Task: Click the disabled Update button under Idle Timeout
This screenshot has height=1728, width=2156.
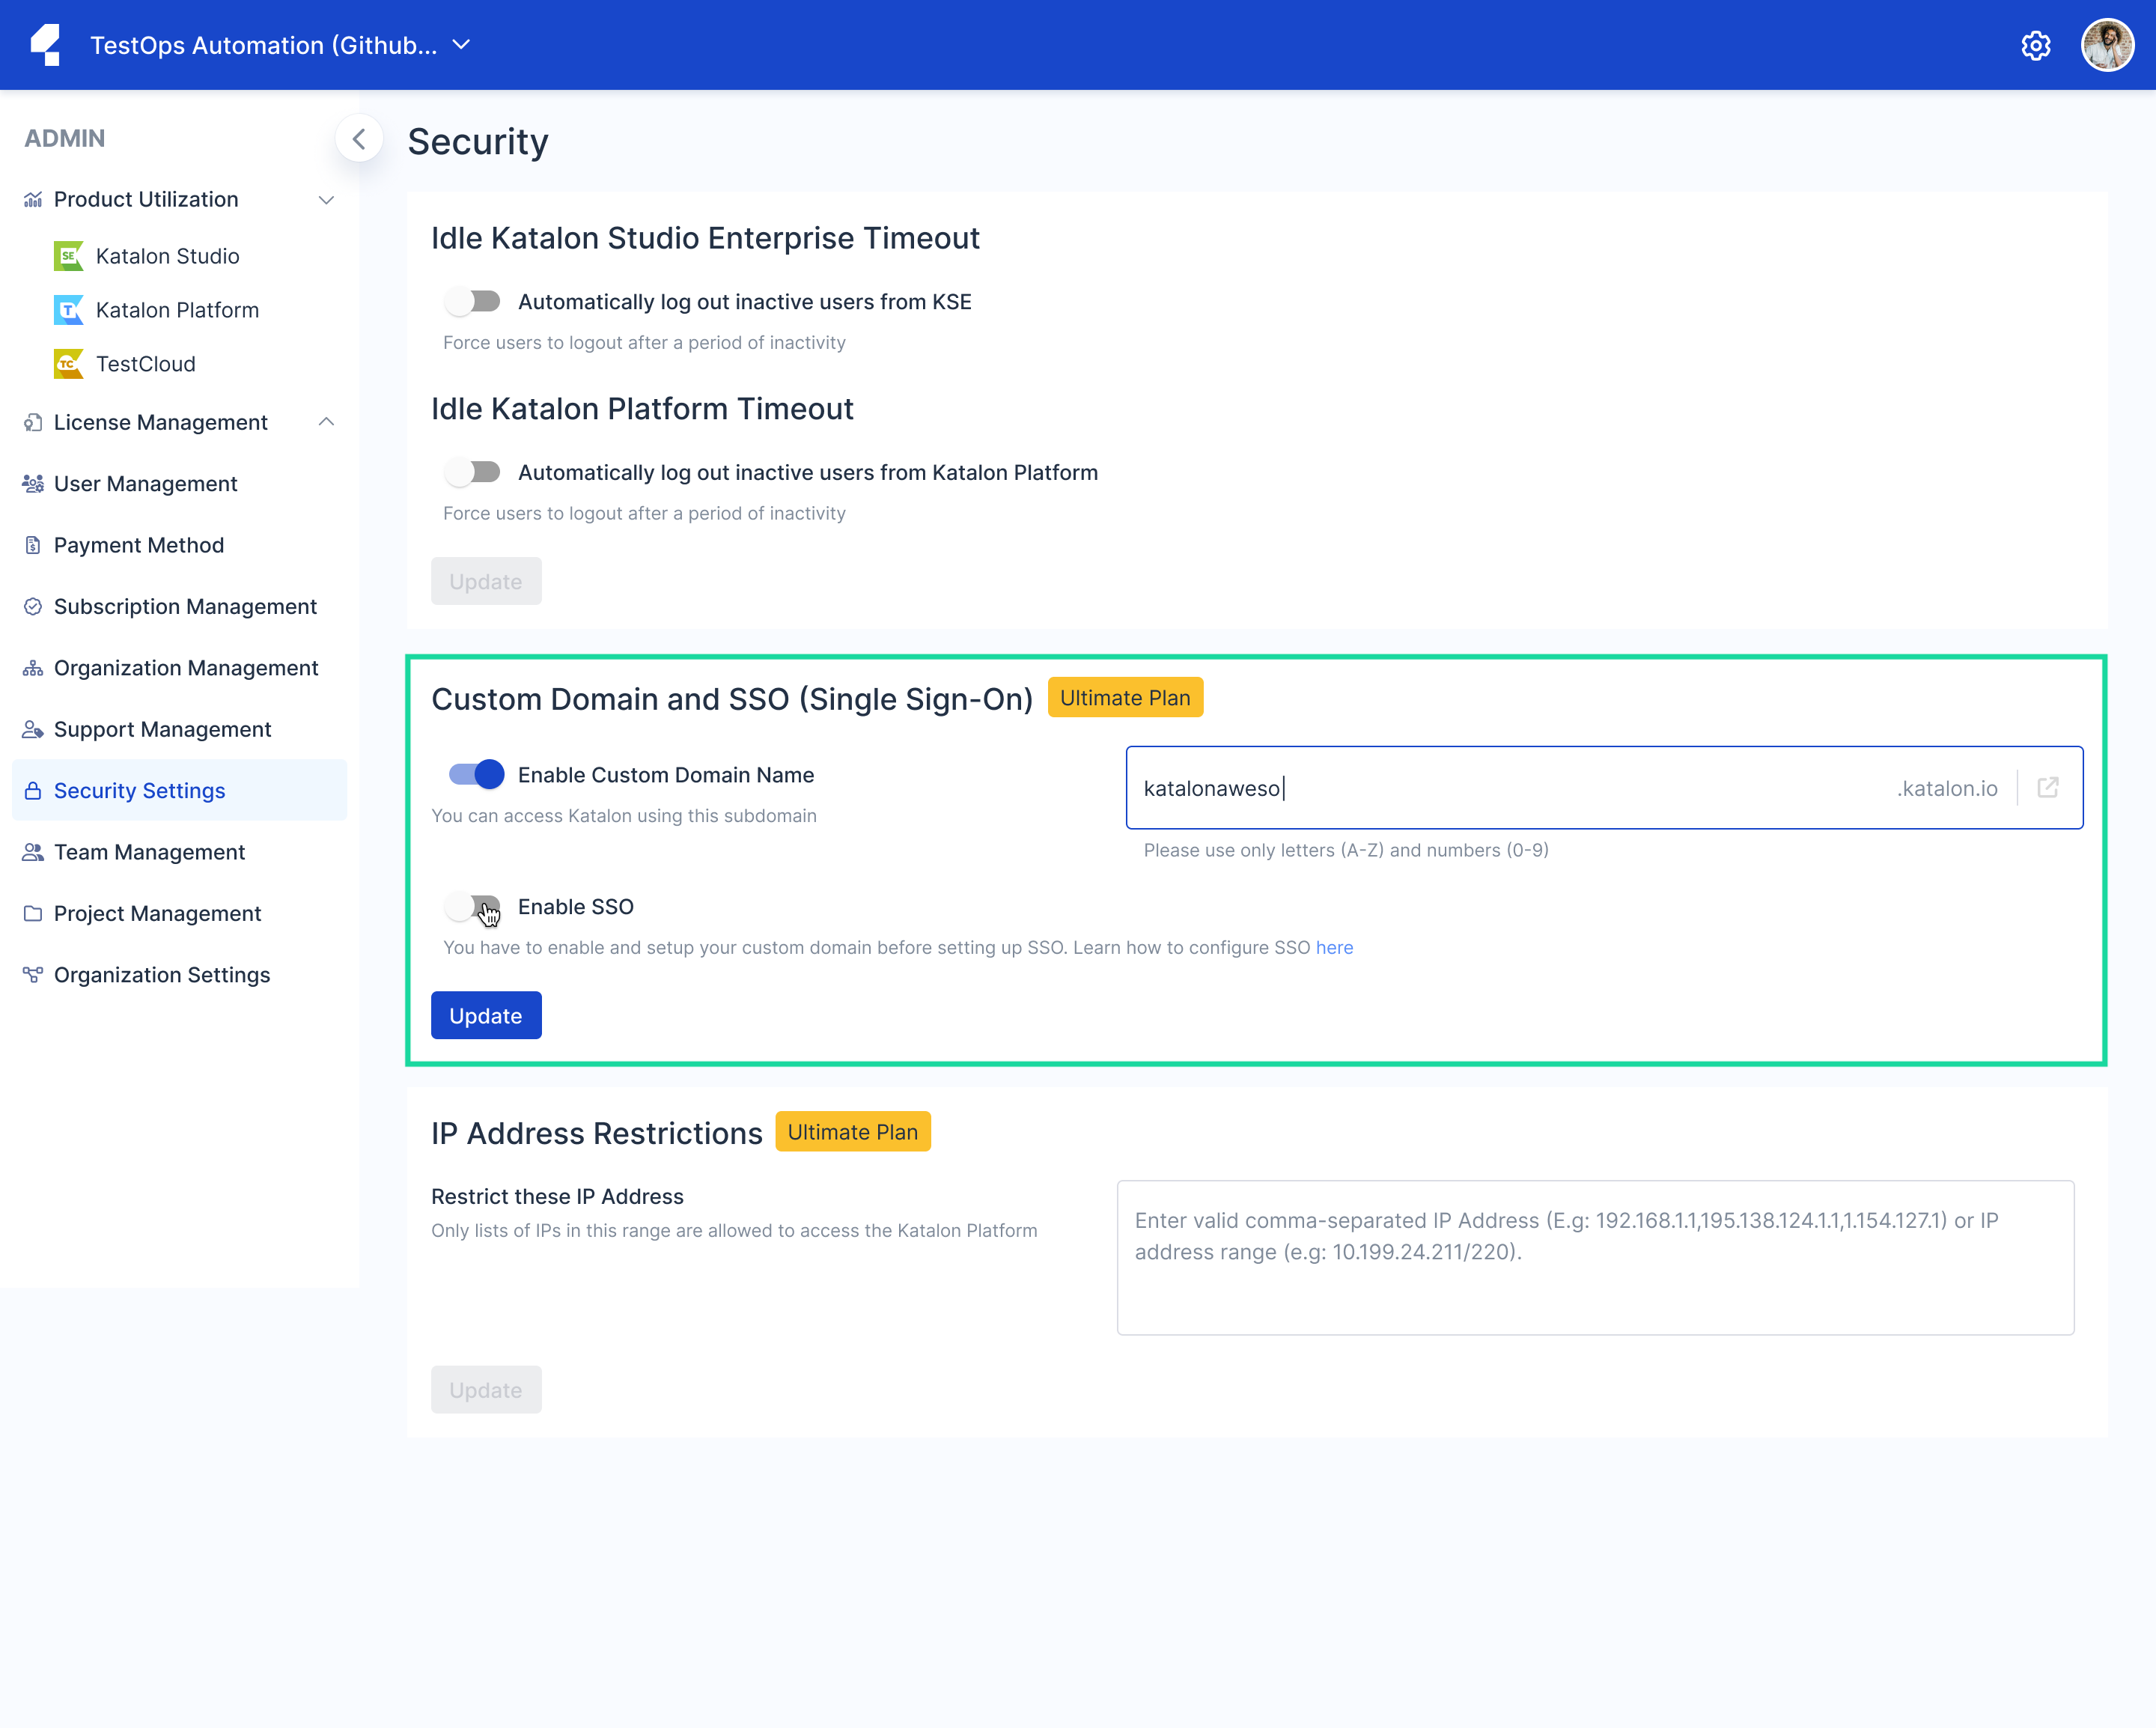Action: coord(486,581)
